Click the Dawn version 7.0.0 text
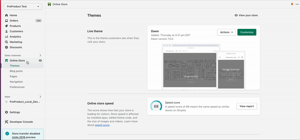This screenshot has height=140, width=300. pyautogui.click(x=162, y=39)
